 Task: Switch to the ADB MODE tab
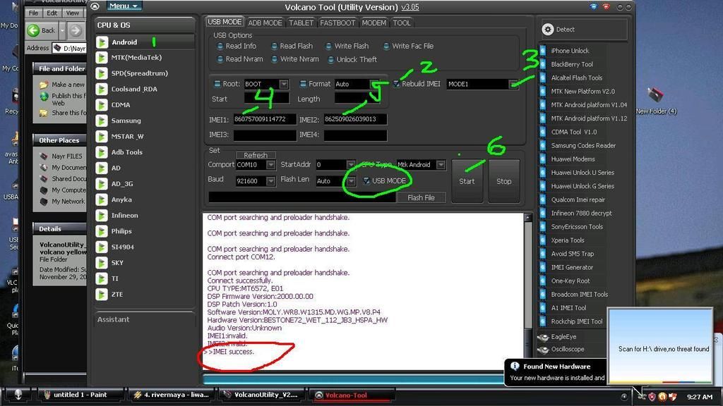pyautogui.click(x=265, y=23)
